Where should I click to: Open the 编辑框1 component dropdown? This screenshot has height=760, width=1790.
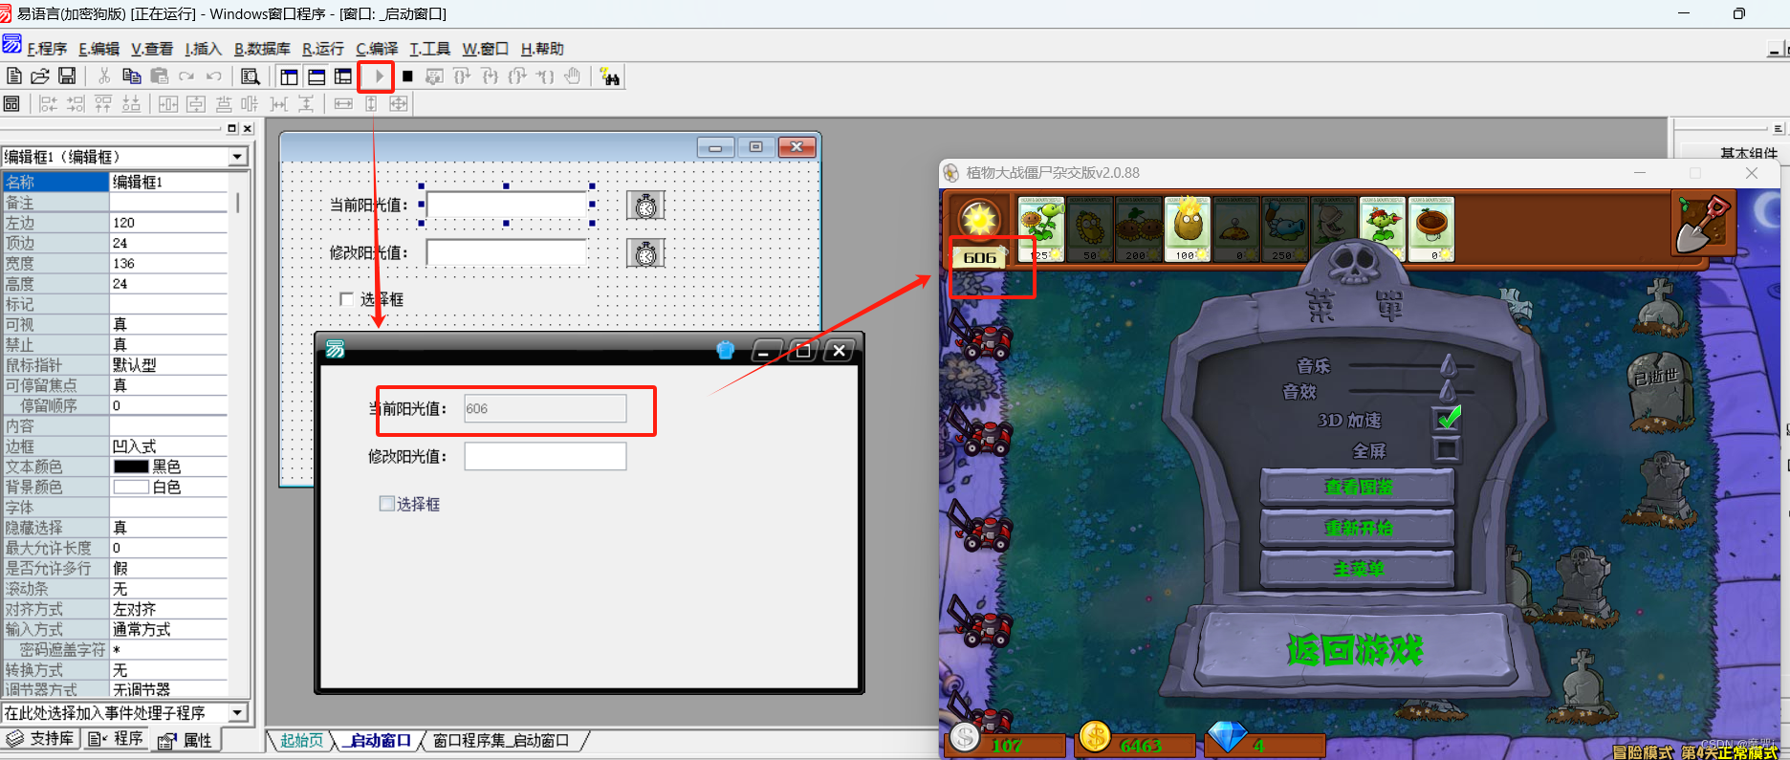[x=237, y=157]
